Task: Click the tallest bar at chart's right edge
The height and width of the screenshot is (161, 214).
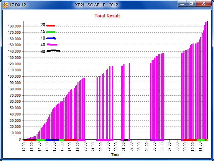Action: coord(206,80)
